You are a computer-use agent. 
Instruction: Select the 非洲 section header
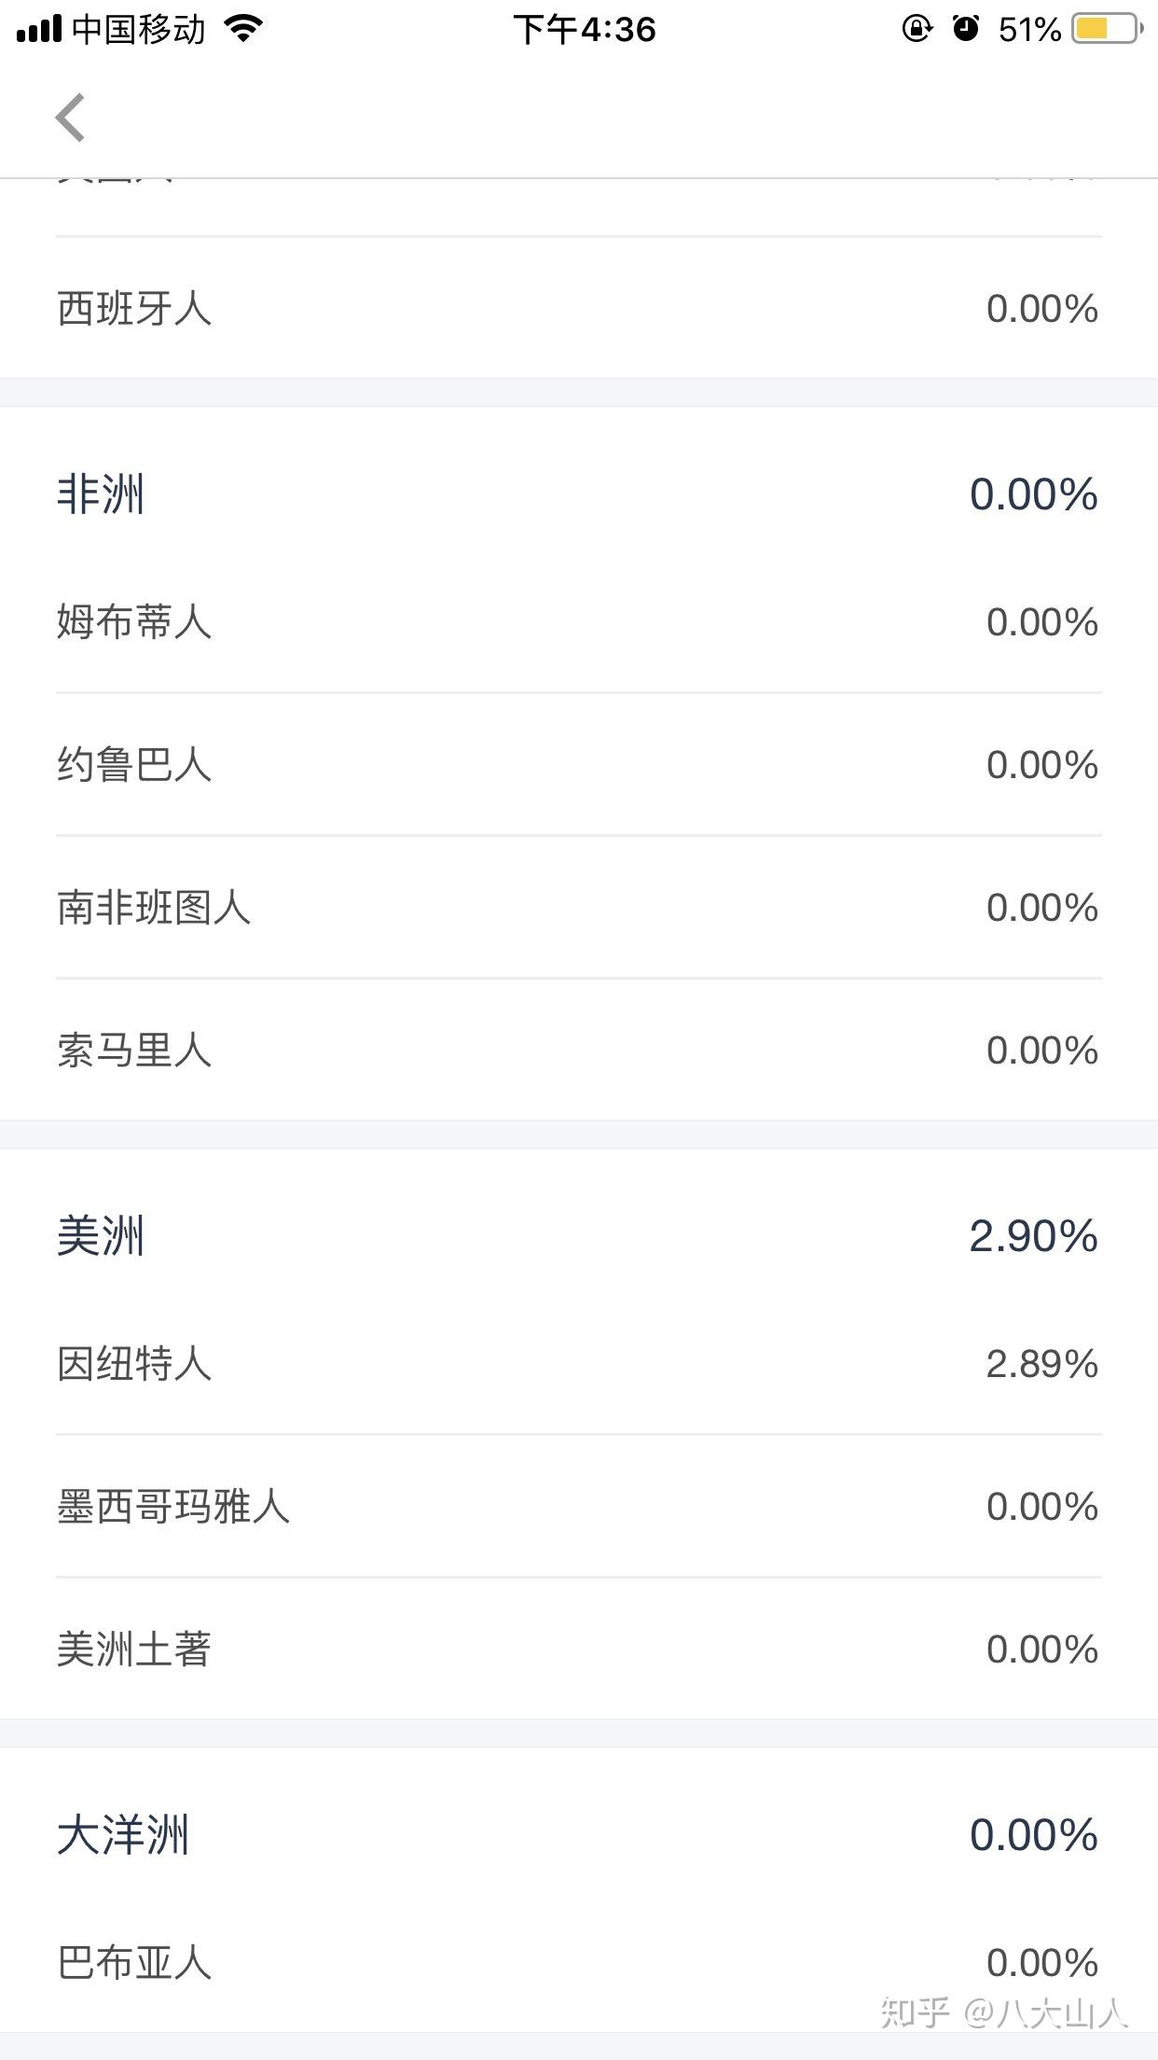tap(101, 494)
